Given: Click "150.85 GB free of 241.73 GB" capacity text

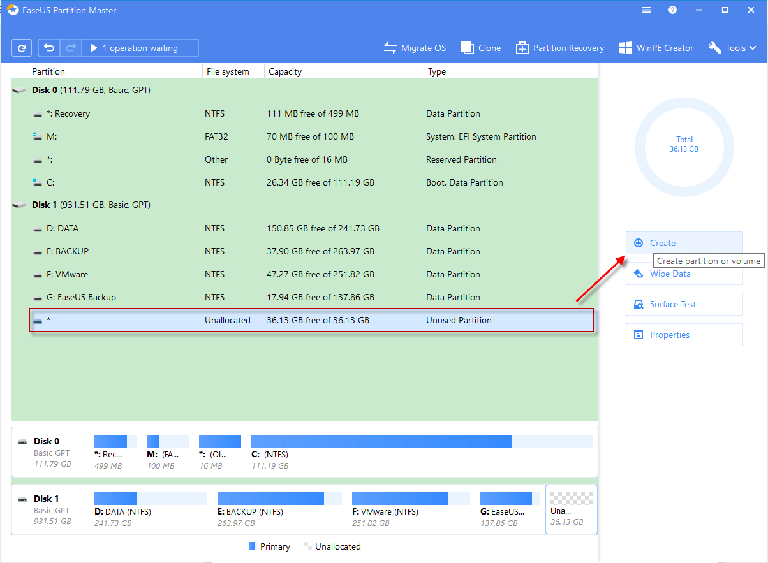Looking at the screenshot, I should coord(323,228).
